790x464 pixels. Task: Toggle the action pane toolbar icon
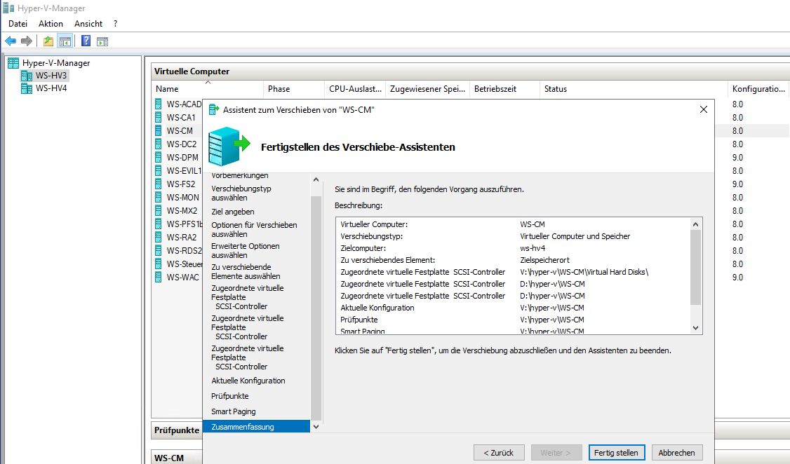pyautogui.click(x=102, y=41)
